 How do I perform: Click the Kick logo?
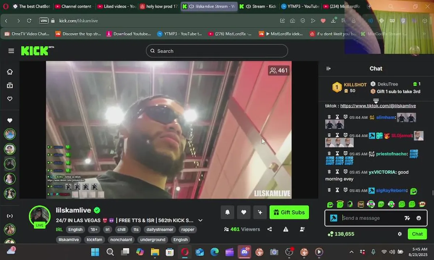click(x=37, y=51)
